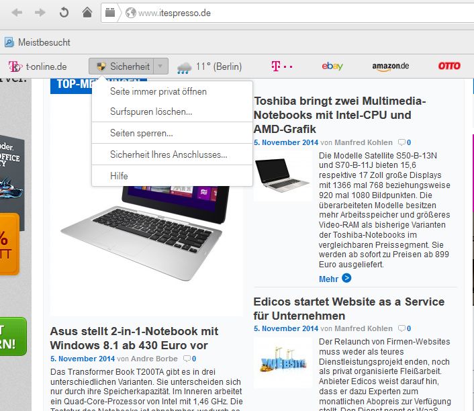Click the browser back arrow
Image resolution: width=474 pixels, height=411 pixels.
tap(17, 13)
